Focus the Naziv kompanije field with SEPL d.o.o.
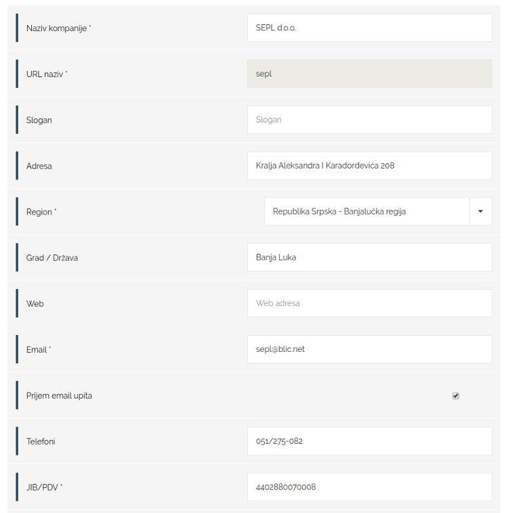The height and width of the screenshot is (513, 508). point(369,28)
